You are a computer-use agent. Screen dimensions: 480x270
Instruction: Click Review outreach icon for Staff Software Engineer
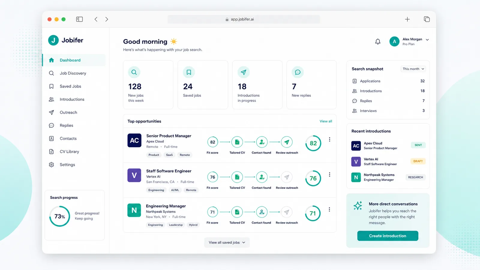[x=287, y=177]
